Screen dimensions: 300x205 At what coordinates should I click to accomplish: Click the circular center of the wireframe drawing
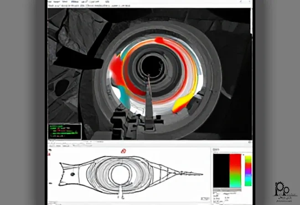pyautogui.click(x=121, y=174)
